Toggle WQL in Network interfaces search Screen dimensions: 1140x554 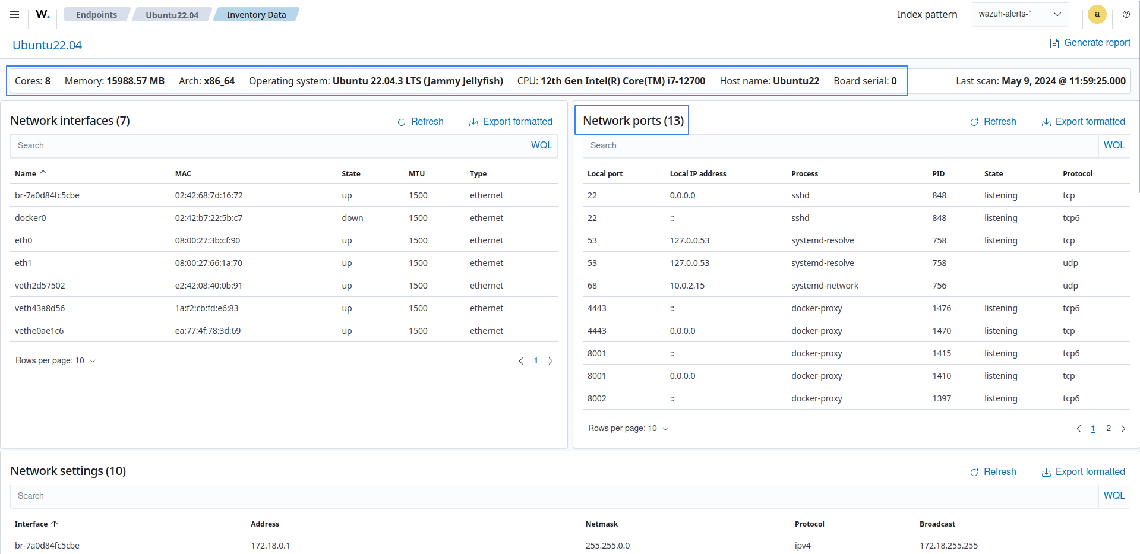coord(542,145)
